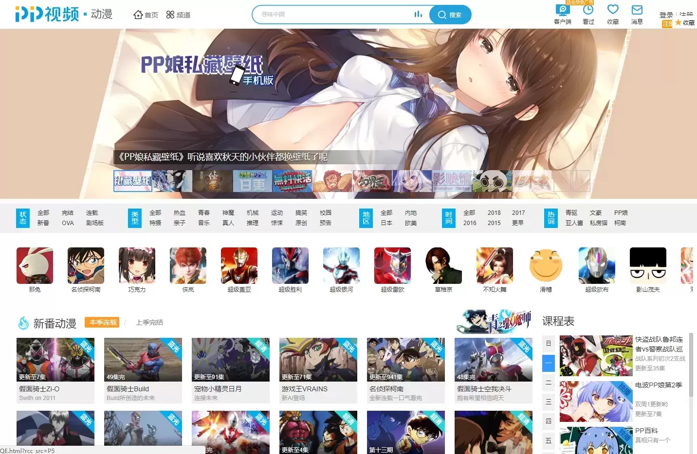Filter region by 欧美

pyautogui.click(x=411, y=223)
